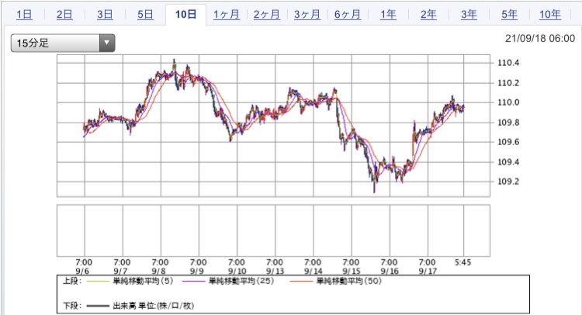The width and height of the screenshot is (582, 315).
Task: Click the 21/09/18 06:00 timestamp
Action: pyautogui.click(x=540, y=39)
